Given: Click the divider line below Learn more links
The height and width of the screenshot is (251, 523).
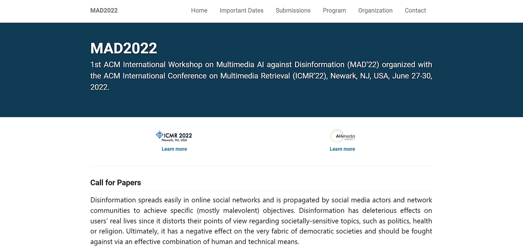Looking at the screenshot, I should [261, 166].
